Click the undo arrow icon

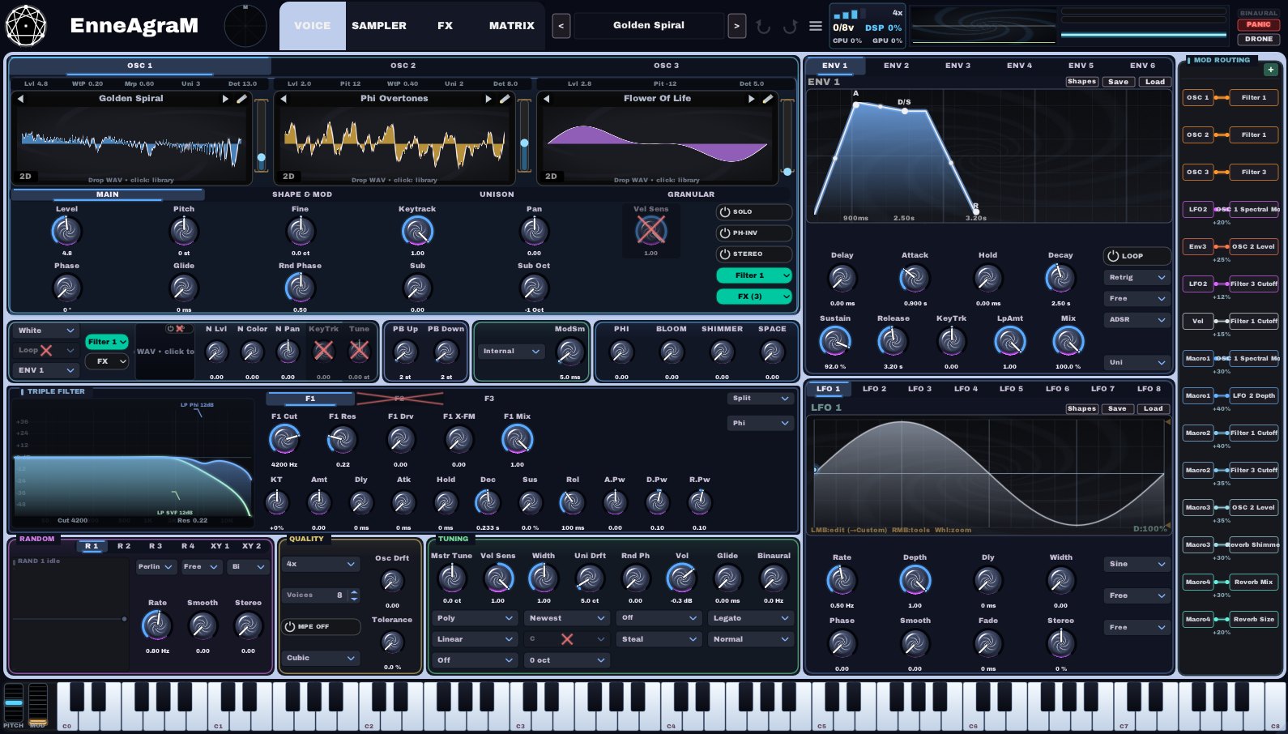(x=763, y=27)
